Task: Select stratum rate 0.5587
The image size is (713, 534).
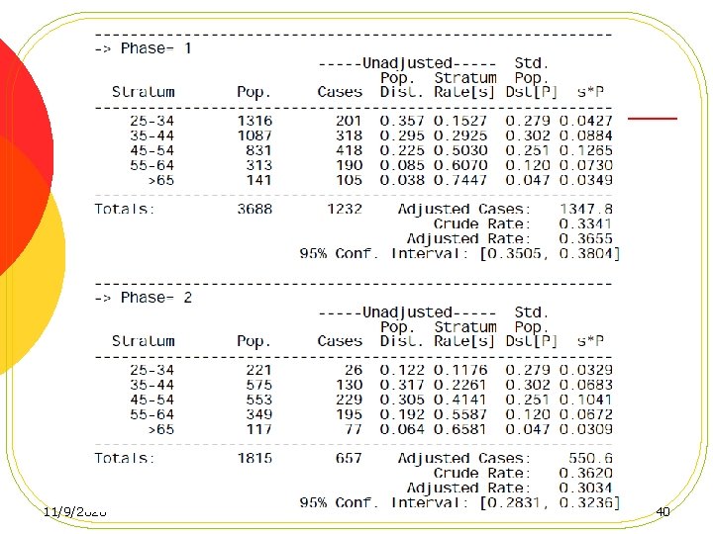Action: [460, 414]
